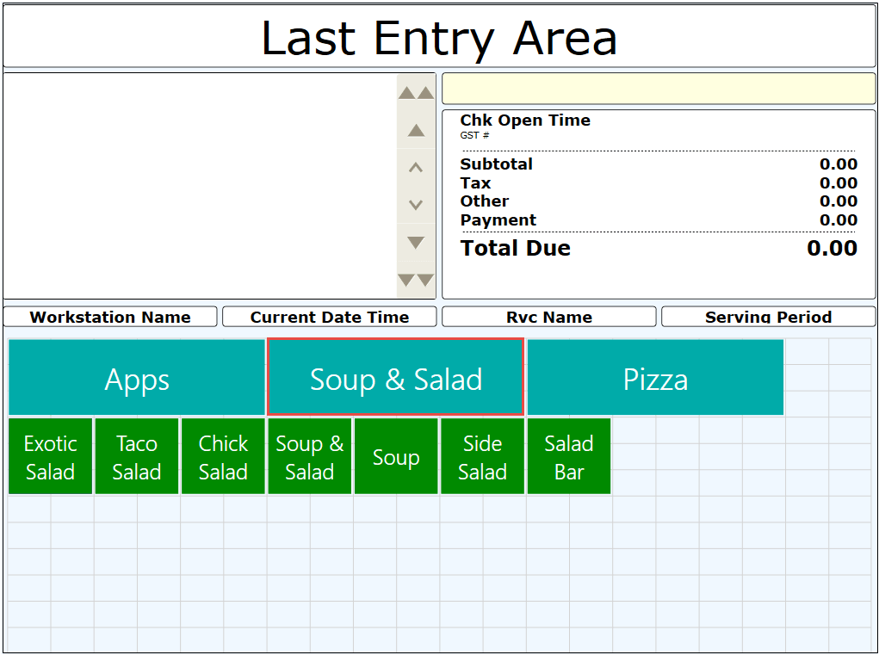This screenshot has height=655, width=879.
Task: Click the Workstation Name status field
Action: pos(110,317)
